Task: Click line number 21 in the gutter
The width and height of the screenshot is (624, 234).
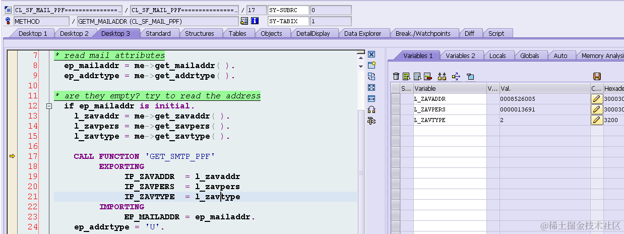Action: click(x=32, y=197)
